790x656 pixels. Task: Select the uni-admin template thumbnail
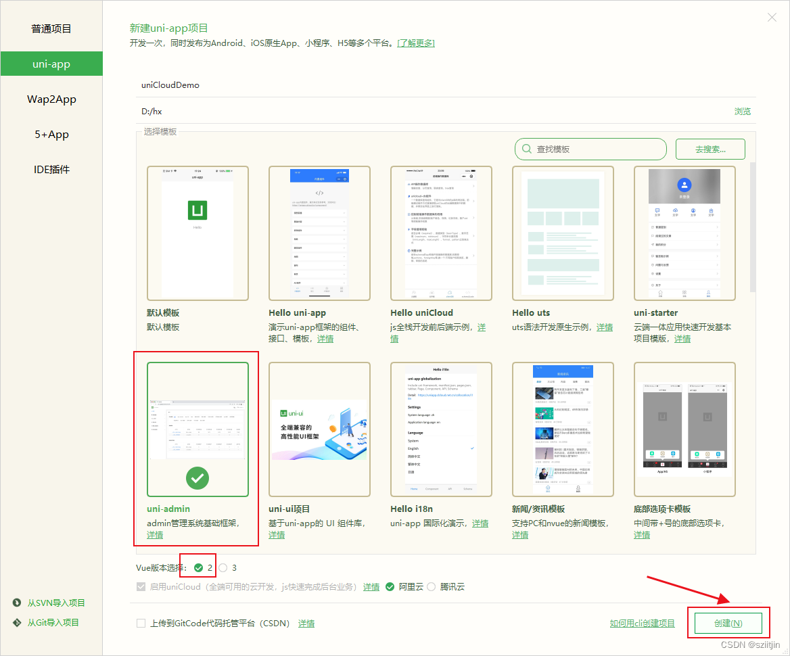click(x=197, y=429)
